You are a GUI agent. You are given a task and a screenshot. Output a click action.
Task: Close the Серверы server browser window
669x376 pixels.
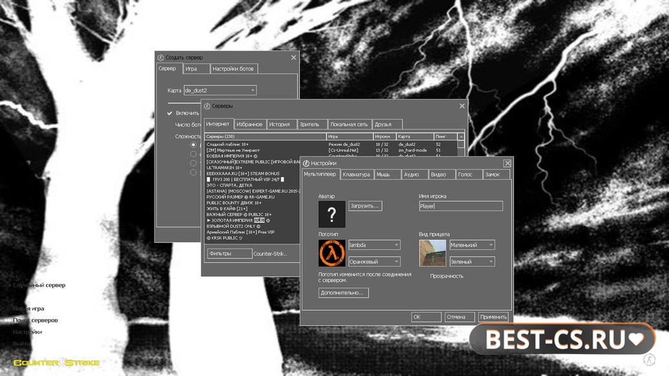pyautogui.click(x=462, y=106)
